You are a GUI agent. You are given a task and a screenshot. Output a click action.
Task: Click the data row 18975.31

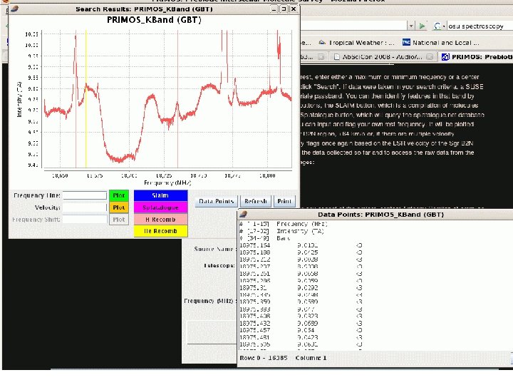301,288
